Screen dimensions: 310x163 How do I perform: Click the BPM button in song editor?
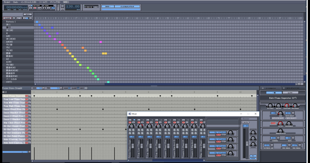(28, 14)
